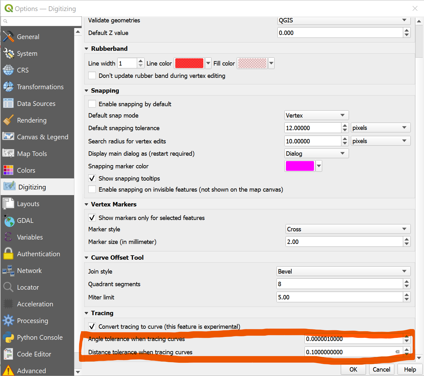The height and width of the screenshot is (376, 424).
Task: Uncheck Show snapping tooltips
Action: (92, 178)
